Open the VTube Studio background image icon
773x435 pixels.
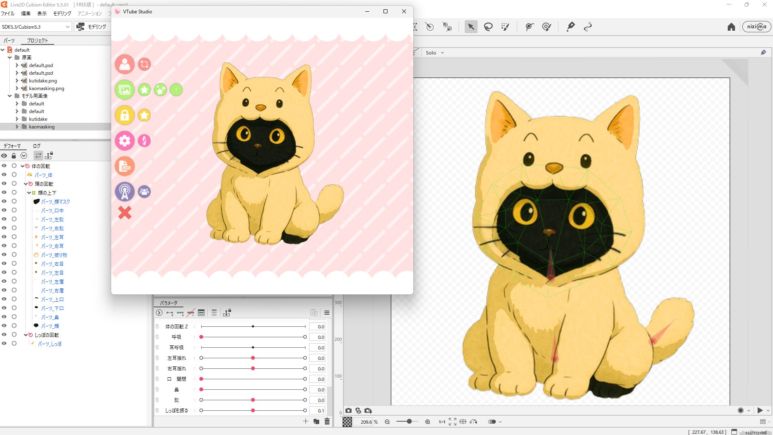point(124,90)
